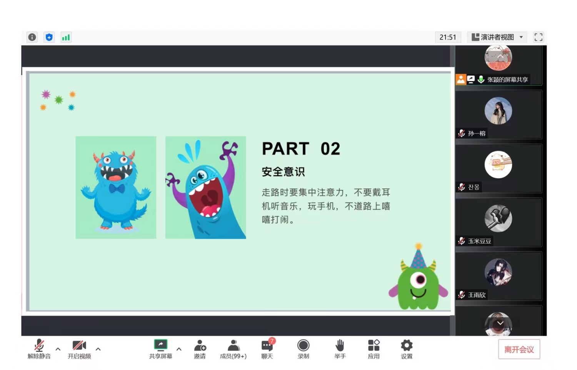The width and height of the screenshot is (577, 370).
Task: Click the PART 02 slide heading
Action: click(x=301, y=149)
